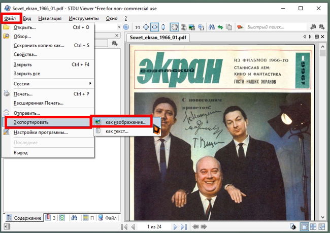This screenshot has height=233, width=330.
Task: Choose Открыть... from File menu
Action: click(x=48, y=27)
